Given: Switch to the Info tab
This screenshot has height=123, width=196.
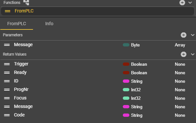Looking at the screenshot, I should point(49,24).
